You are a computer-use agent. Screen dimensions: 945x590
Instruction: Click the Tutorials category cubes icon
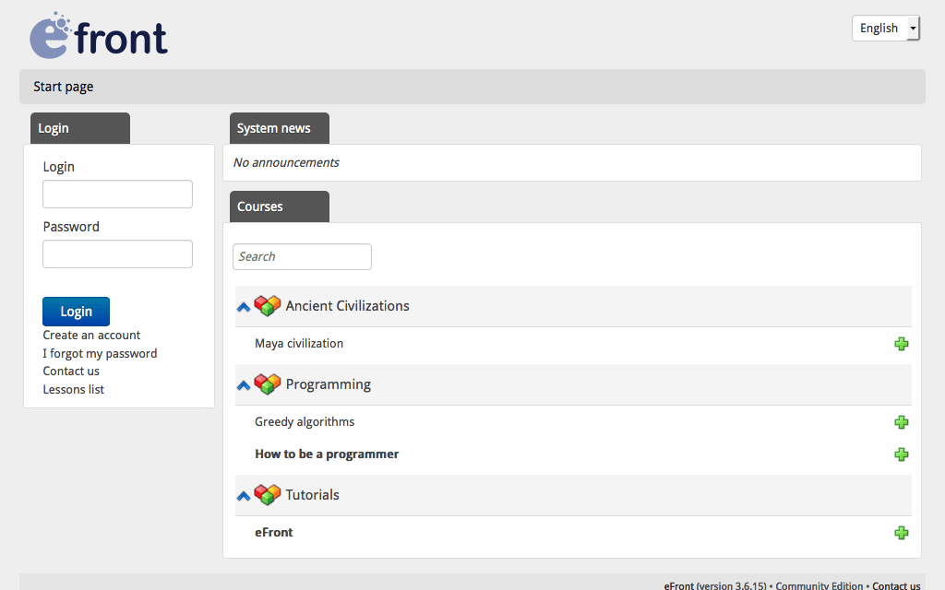coord(268,494)
